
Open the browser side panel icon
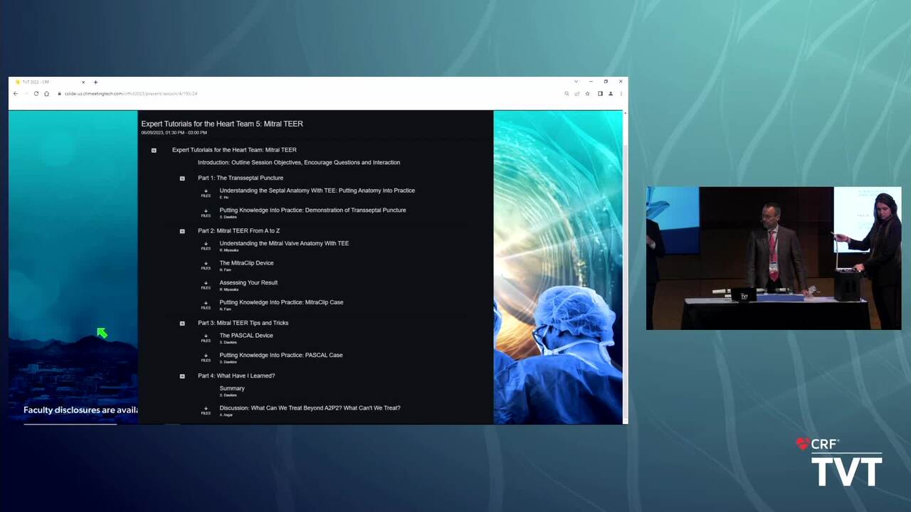600,93
